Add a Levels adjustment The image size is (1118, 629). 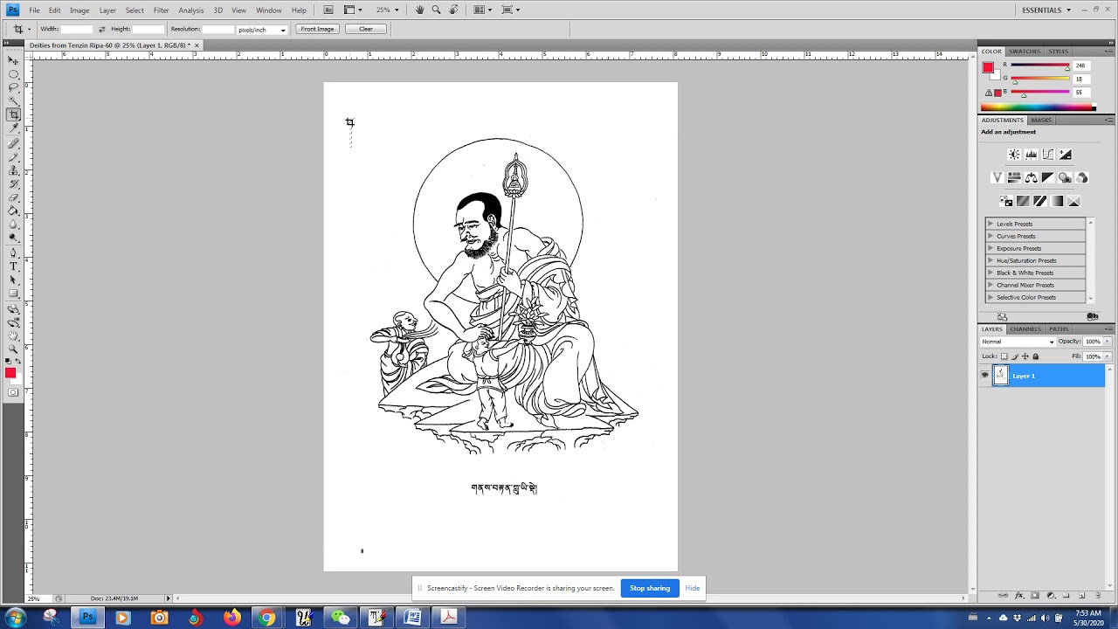1032,155
